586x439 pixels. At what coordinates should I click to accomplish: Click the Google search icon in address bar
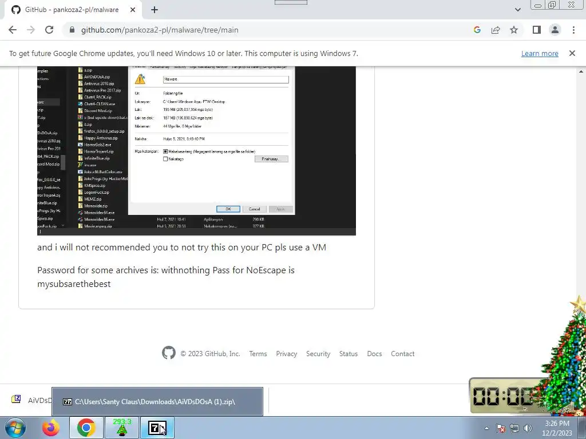(477, 30)
